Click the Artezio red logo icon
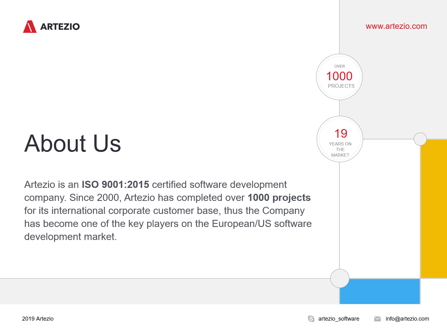Screen dimensions: 447x333 click(30, 27)
